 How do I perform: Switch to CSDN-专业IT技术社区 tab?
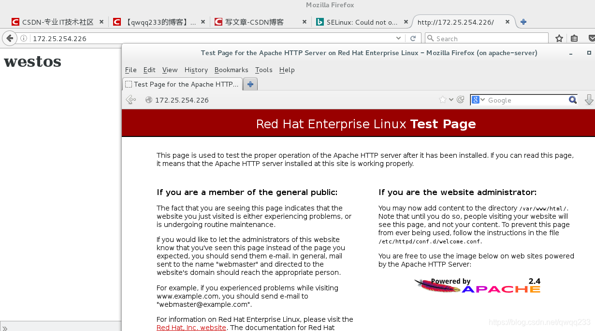[58, 22]
